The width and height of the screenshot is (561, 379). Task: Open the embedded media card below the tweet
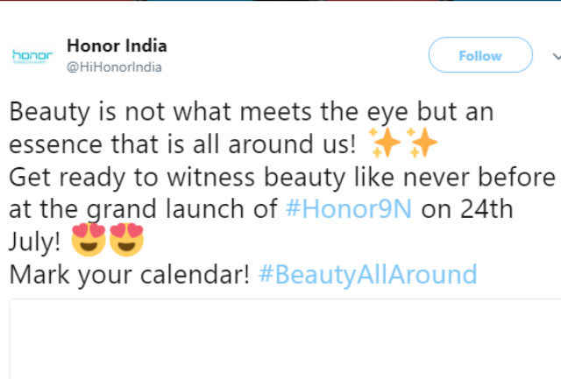click(285, 340)
